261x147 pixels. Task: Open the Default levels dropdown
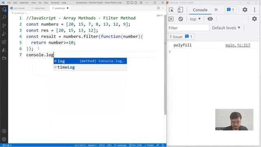[x=226, y=28]
